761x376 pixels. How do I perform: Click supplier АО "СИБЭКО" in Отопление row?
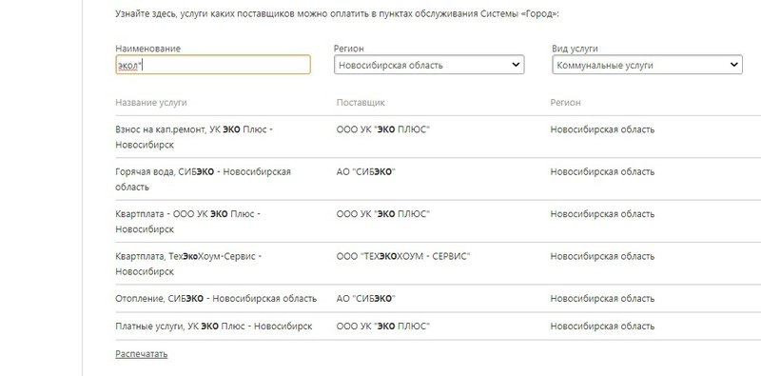pyautogui.click(x=366, y=299)
